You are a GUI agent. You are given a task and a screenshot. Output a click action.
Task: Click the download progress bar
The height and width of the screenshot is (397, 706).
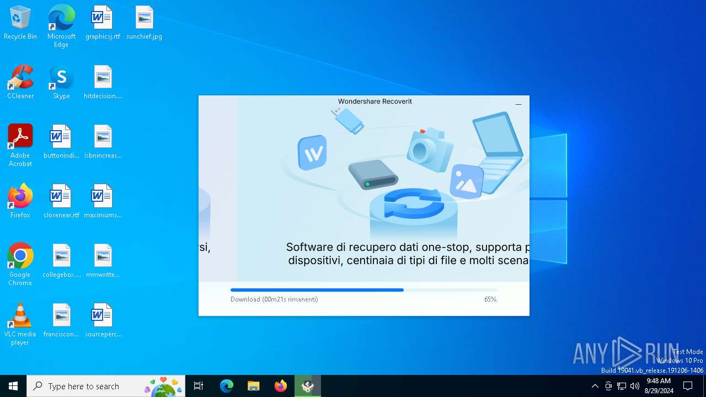(x=364, y=290)
